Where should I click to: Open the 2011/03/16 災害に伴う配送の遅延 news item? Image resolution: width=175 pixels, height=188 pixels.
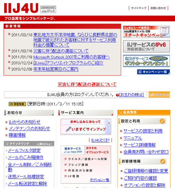(61, 51)
